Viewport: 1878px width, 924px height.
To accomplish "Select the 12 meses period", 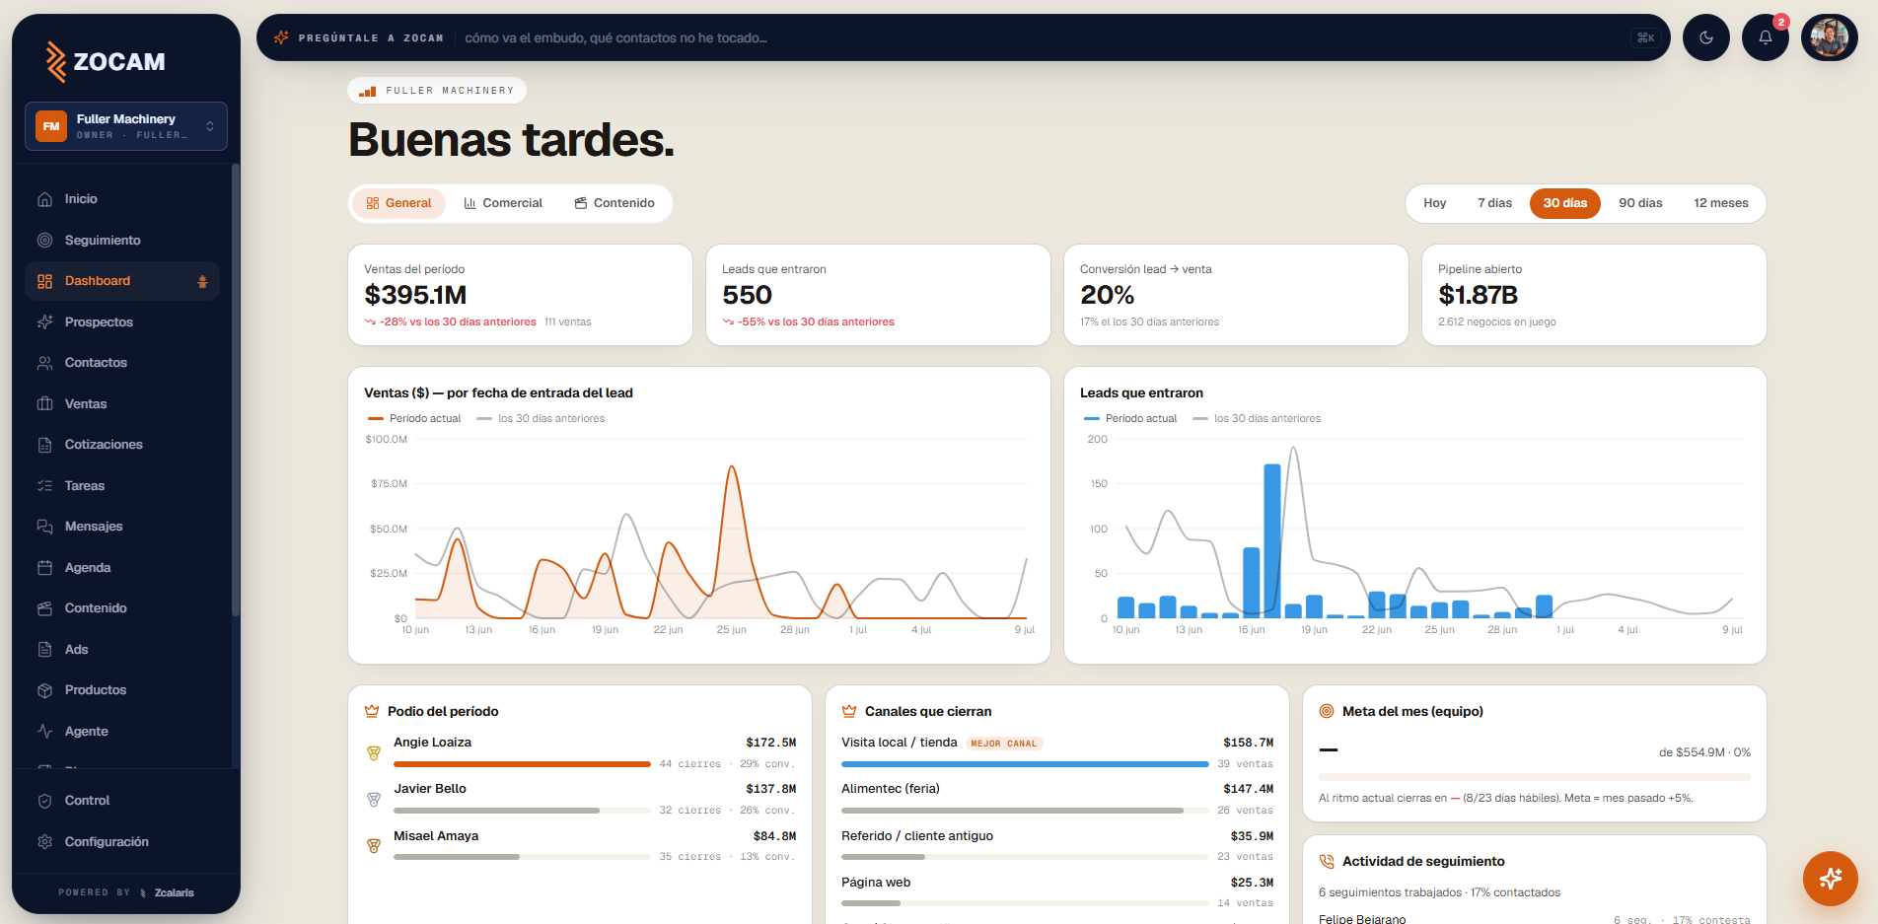I will pos(1721,203).
